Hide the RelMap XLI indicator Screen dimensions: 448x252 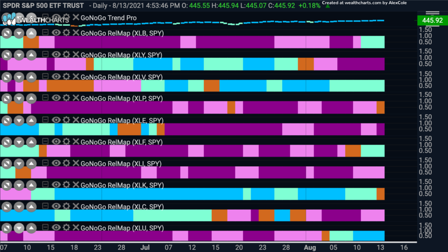click(56, 163)
